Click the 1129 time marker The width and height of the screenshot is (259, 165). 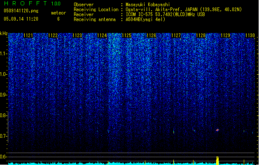(x=226, y=35)
